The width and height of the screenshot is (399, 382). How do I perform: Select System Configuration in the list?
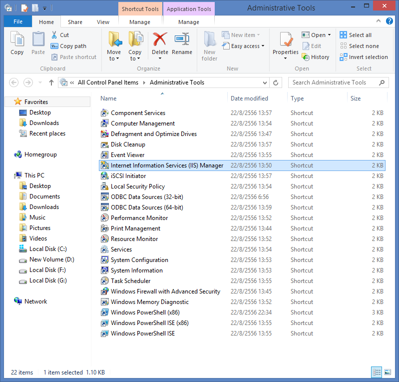pyautogui.click(x=242, y=260)
